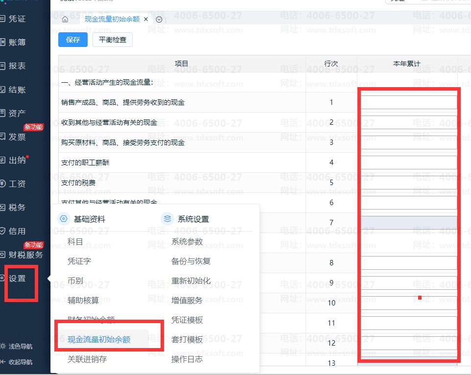This screenshot has height=375, width=471.
Task: Go to home tab icon
Action: tap(65, 20)
